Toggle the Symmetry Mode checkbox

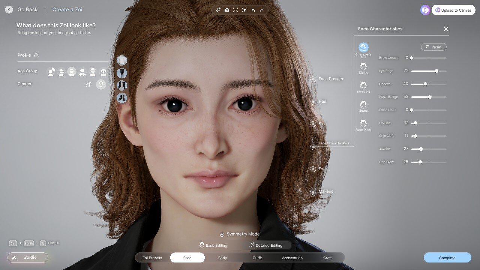[x=222, y=234]
